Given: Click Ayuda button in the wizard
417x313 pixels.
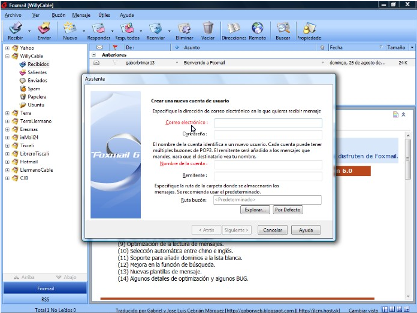Looking at the screenshot, I should 306,230.
